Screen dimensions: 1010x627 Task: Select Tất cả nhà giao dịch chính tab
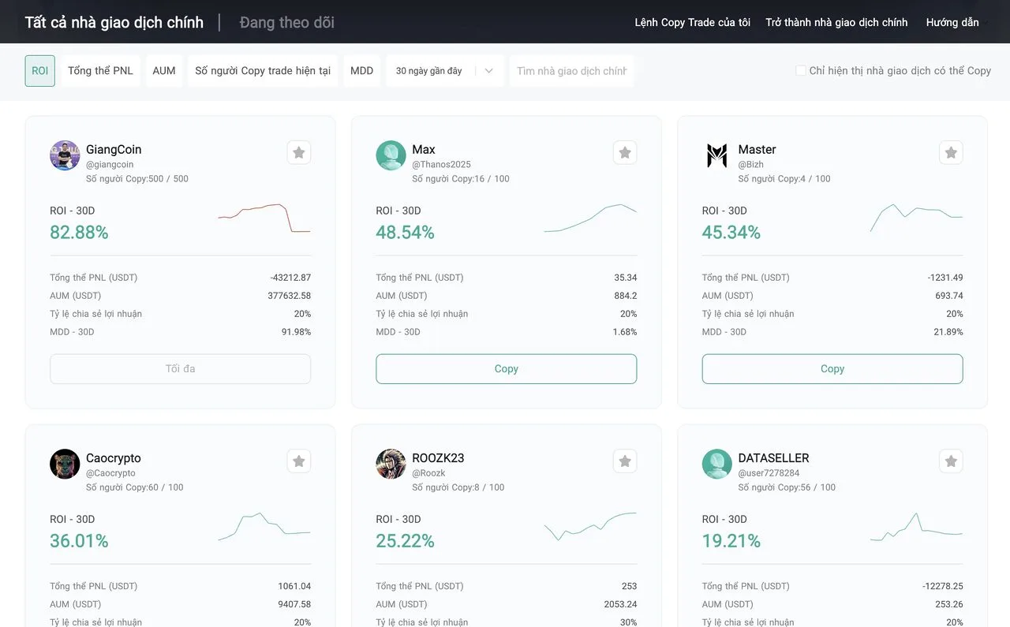[x=114, y=22]
